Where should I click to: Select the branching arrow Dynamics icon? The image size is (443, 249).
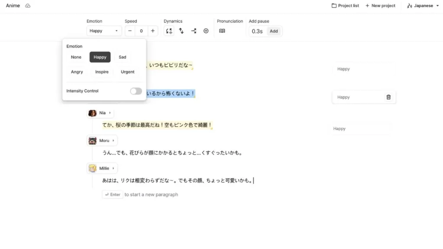tap(194, 31)
